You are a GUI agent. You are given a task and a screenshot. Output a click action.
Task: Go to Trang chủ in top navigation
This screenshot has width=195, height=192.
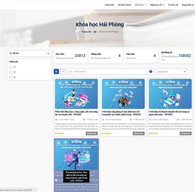(109, 5)
